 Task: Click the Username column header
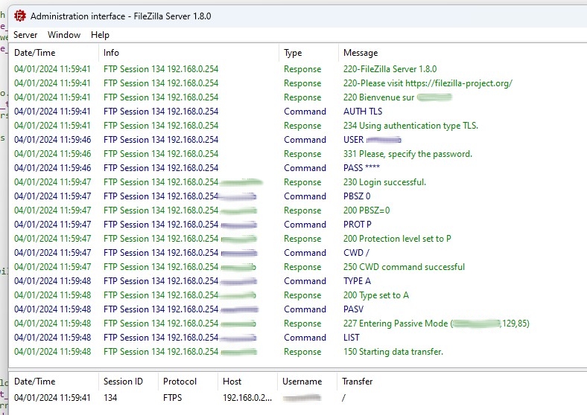(x=302, y=382)
